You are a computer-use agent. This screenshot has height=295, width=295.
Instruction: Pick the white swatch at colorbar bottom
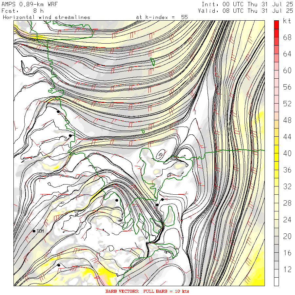276,282
